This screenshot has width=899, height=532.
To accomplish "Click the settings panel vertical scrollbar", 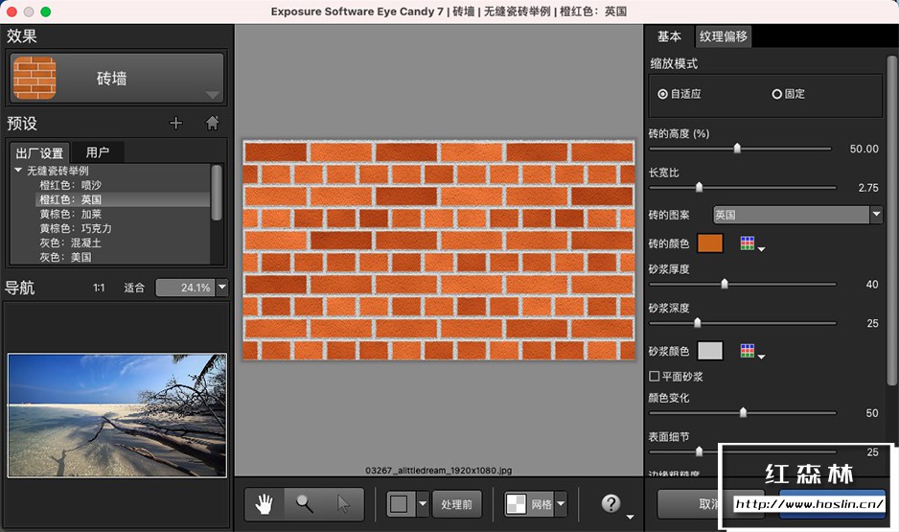I will 891,220.
